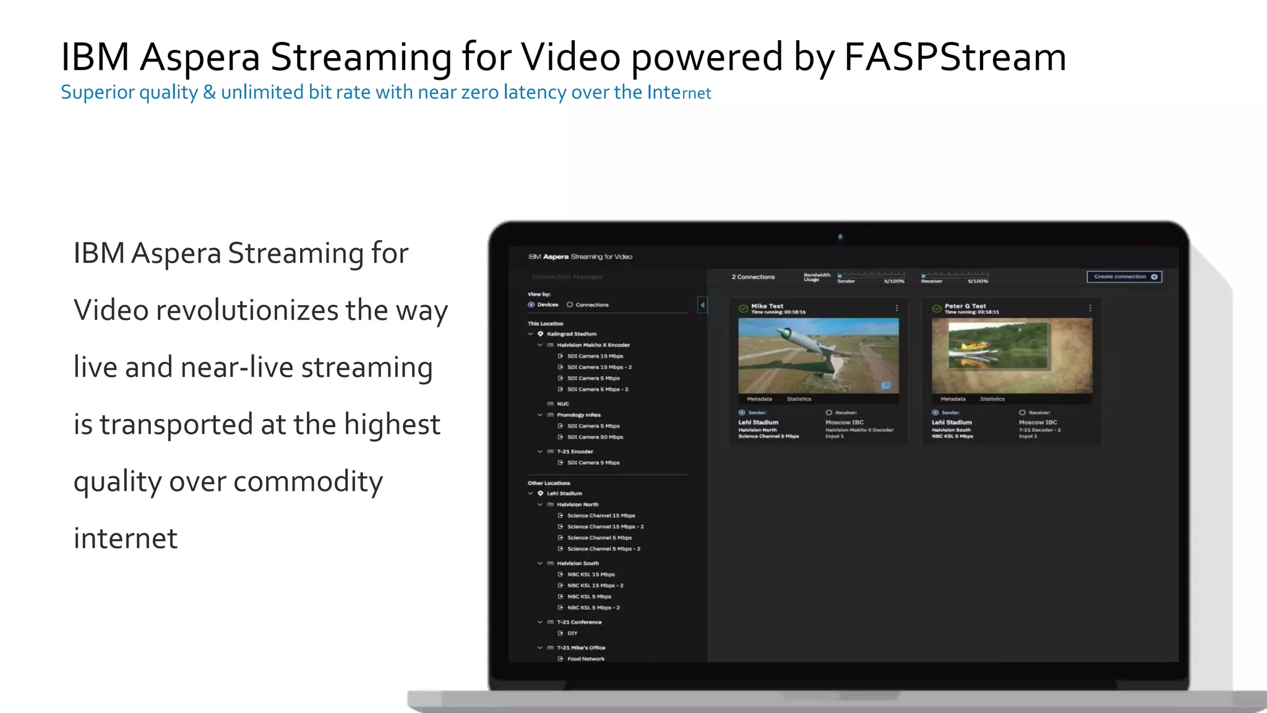Collapse the T-21 Mike's Office node
This screenshot has height=713, width=1267.
click(x=540, y=647)
